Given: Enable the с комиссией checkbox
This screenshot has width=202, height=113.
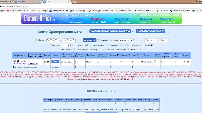Looking at the screenshot, I should (x=90, y=45).
